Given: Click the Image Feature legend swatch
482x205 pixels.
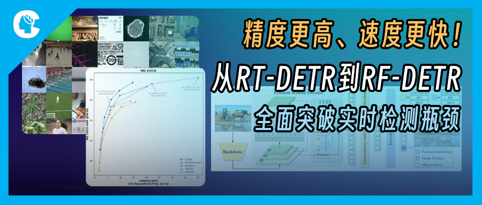Looking at the screenshot, I should click(417, 158).
